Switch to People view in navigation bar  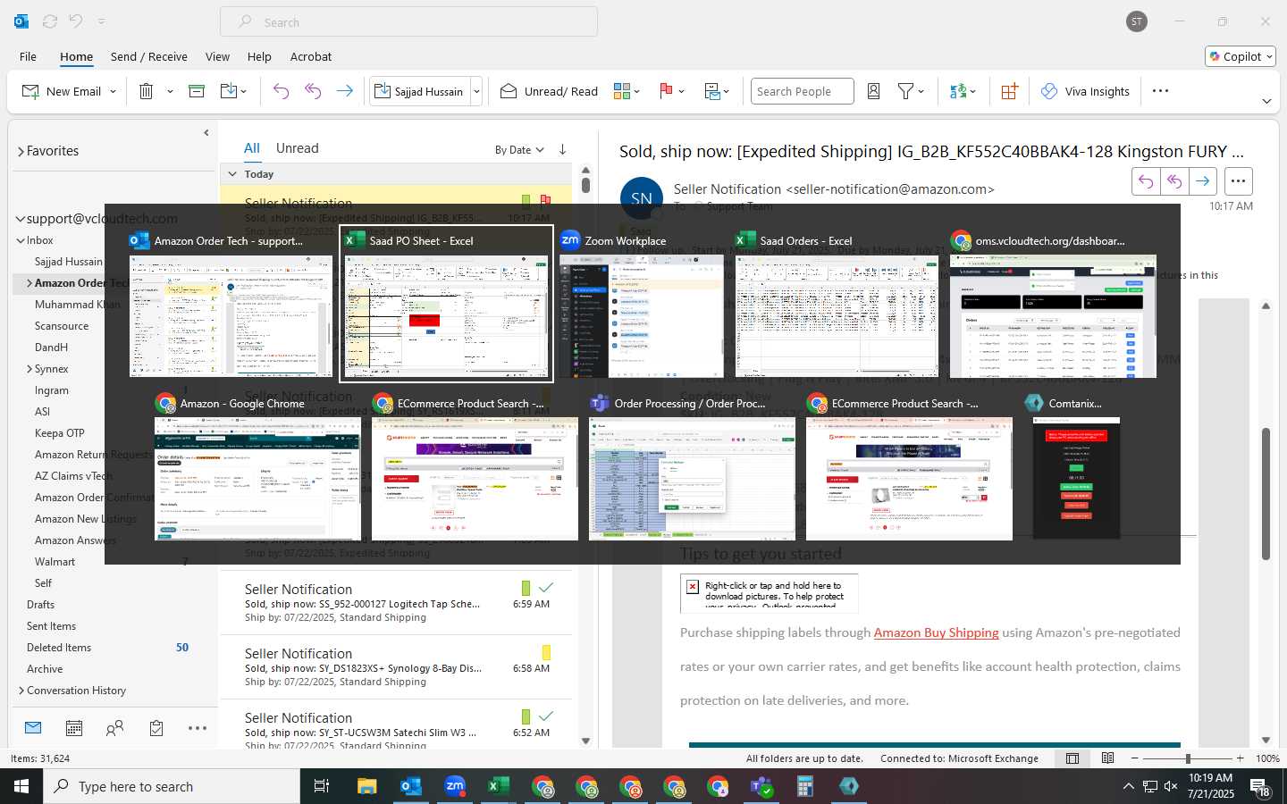[x=114, y=728]
